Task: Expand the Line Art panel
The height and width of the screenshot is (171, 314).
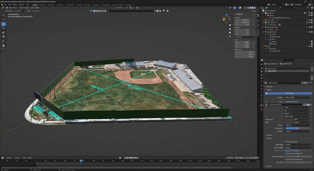Action: click(269, 166)
